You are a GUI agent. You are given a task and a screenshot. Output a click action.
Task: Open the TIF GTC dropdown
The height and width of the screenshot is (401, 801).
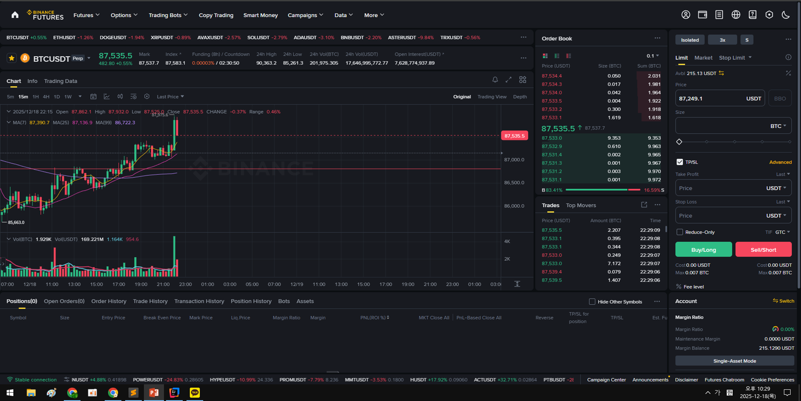[x=783, y=232]
